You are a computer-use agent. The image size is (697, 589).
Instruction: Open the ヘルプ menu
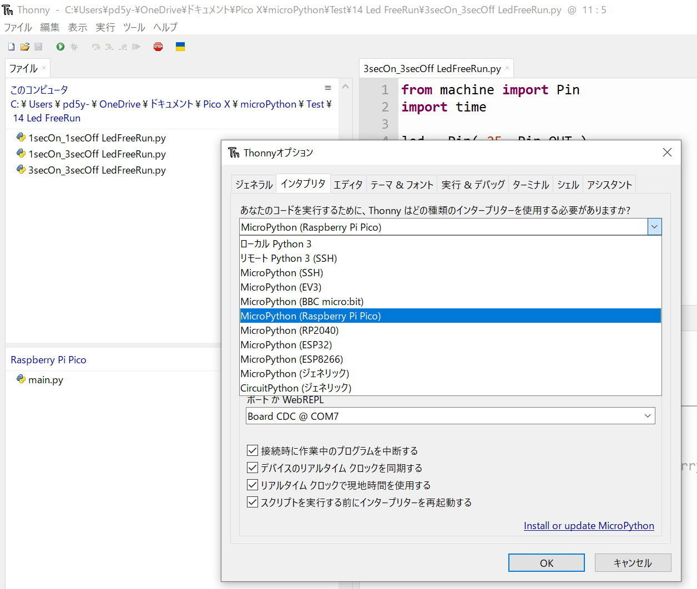point(165,27)
